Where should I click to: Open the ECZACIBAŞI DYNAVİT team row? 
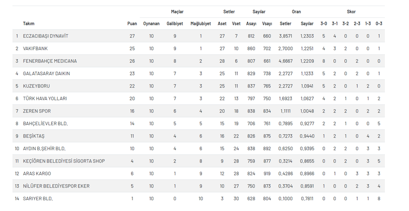pyautogui.click(x=46, y=36)
